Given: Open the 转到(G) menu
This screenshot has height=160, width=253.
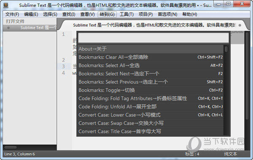Looking at the screenshot, I should (x=107, y=14).
